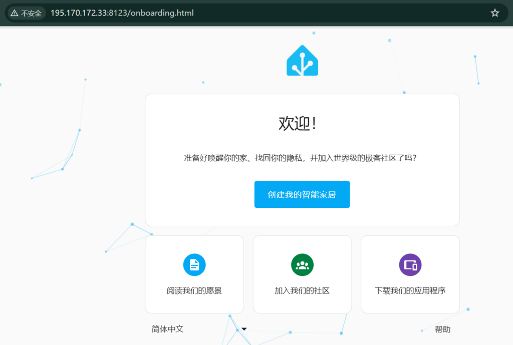
Task: Open the 加入我们的社区 card
Action: 302,274
